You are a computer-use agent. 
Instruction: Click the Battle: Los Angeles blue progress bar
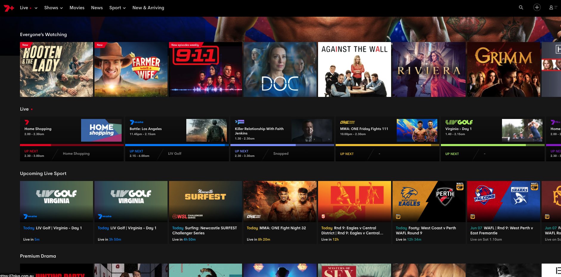(x=177, y=145)
